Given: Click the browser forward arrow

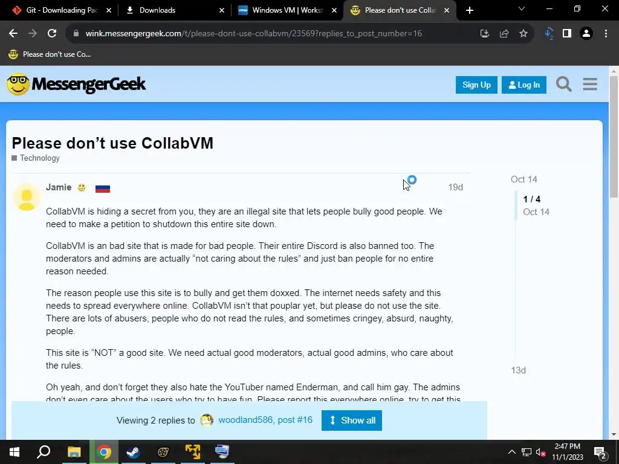Looking at the screenshot, I should (x=33, y=34).
